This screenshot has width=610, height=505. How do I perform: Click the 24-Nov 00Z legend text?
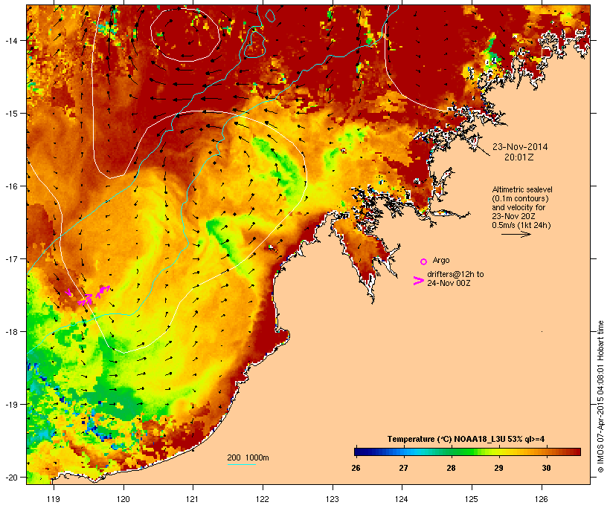point(449,283)
